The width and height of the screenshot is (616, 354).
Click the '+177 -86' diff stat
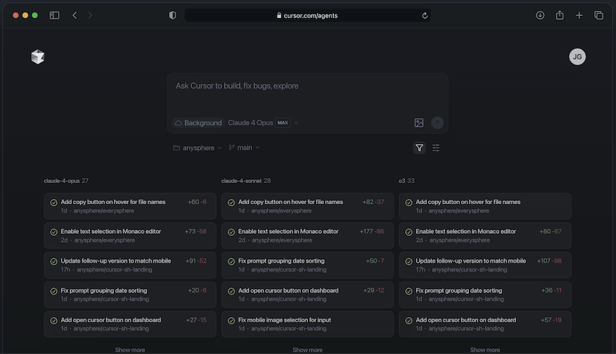coord(372,231)
